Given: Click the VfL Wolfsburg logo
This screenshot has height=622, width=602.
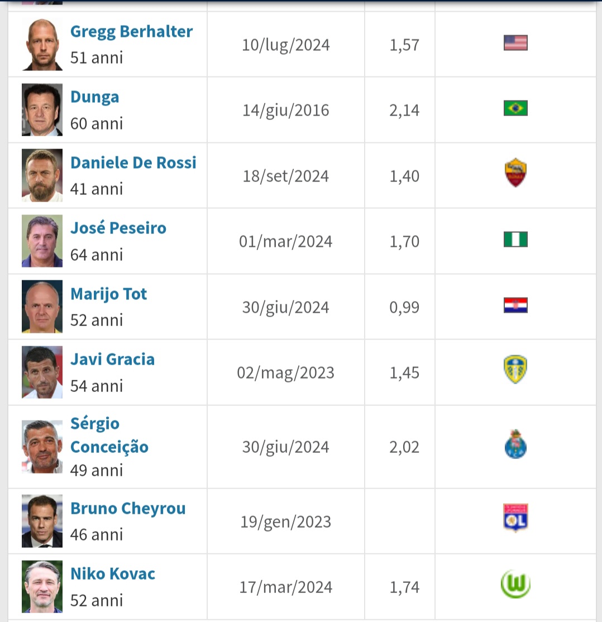Looking at the screenshot, I should [515, 585].
